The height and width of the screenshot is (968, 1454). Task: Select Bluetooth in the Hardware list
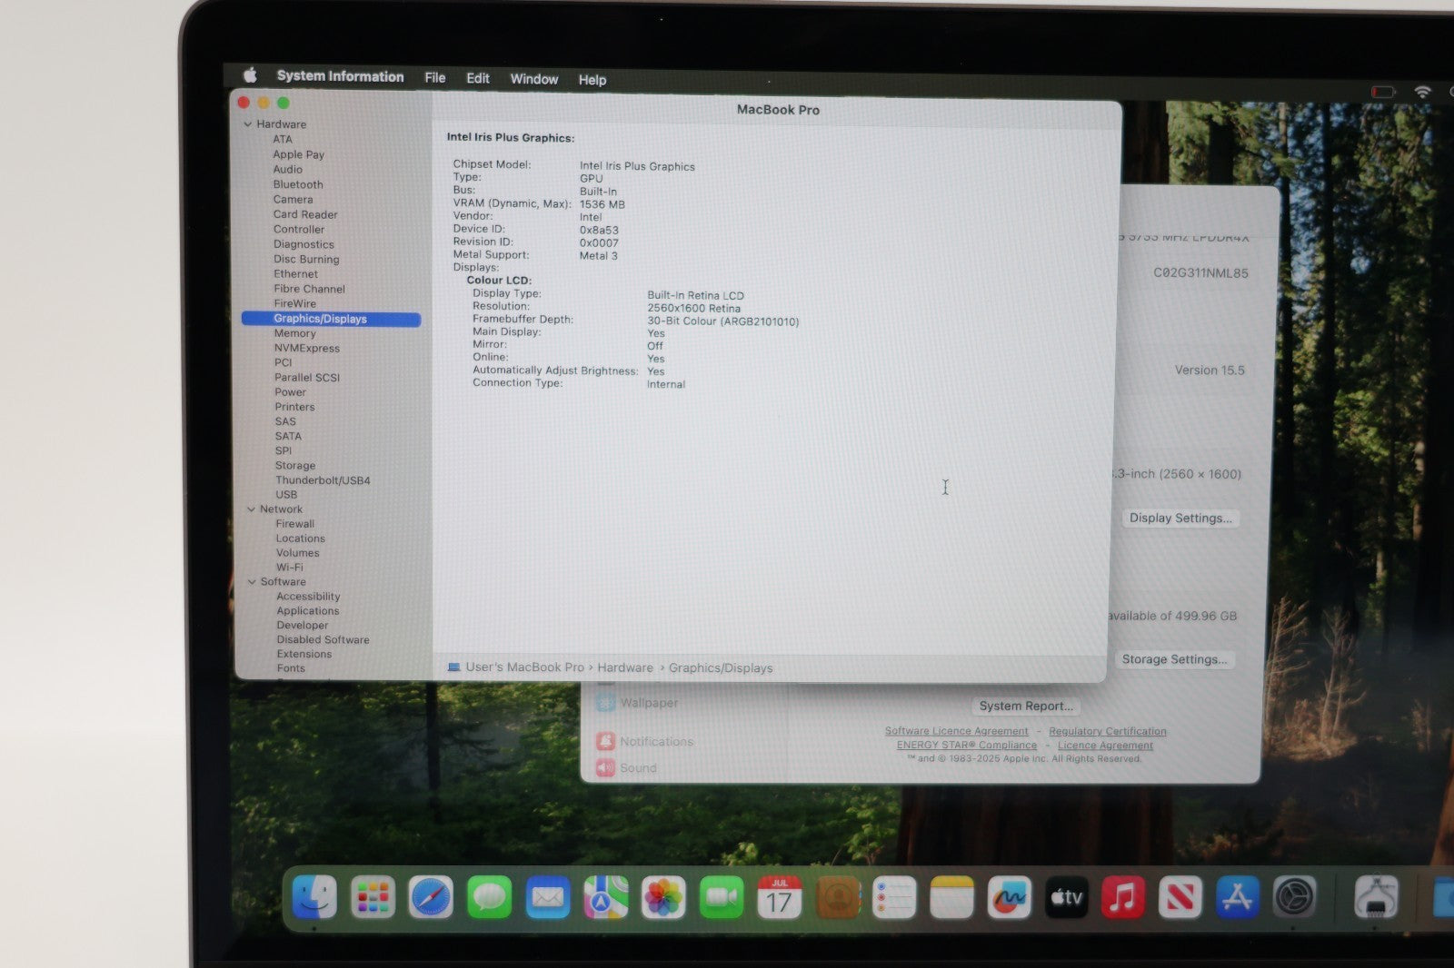pos(298,184)
